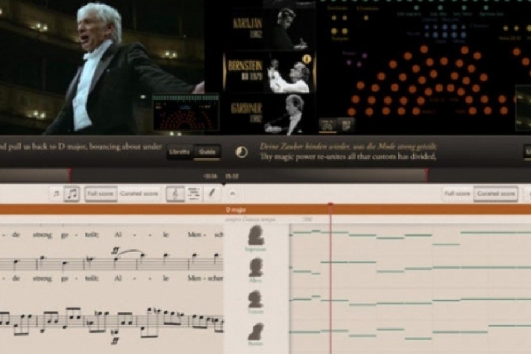
Task: Choose the Karajan 1962 recording
Action: 270,29
